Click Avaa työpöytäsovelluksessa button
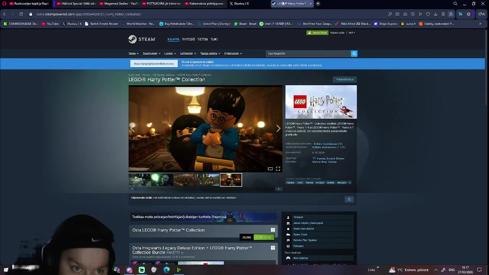Screen dimensions: 489x275 tap(154, 64)
